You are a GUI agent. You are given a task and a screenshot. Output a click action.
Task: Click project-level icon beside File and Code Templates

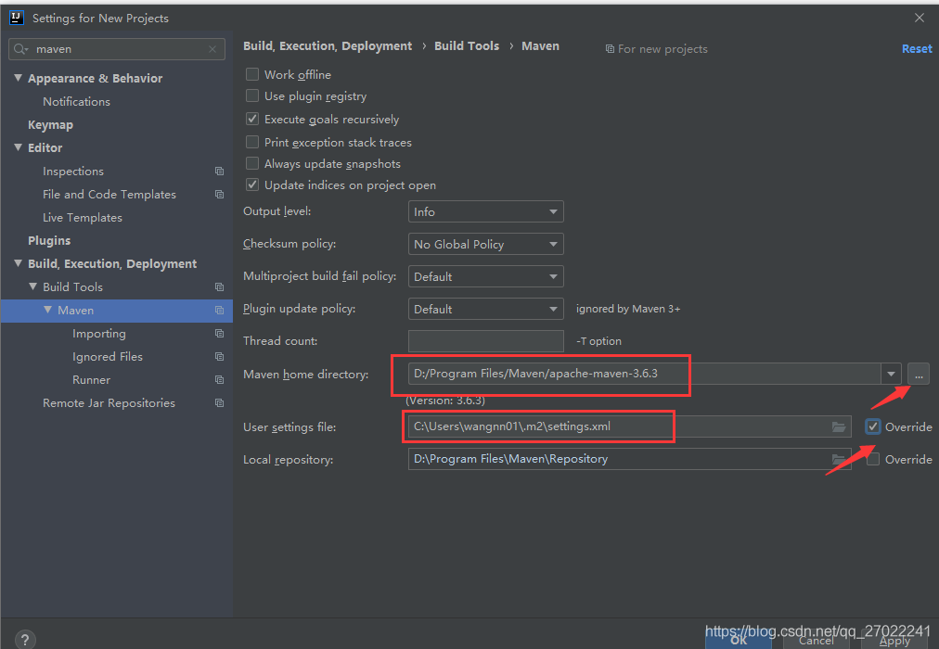[219, 195]
